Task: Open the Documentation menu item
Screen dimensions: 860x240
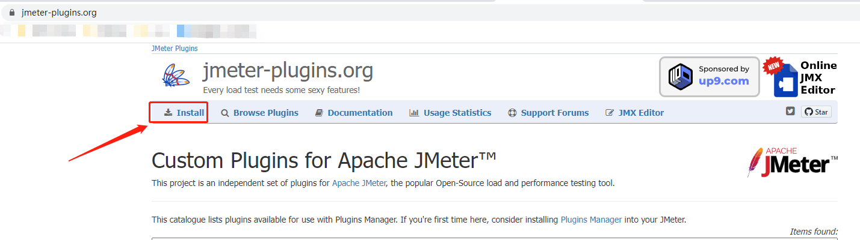Action: [x=354, y=113]
